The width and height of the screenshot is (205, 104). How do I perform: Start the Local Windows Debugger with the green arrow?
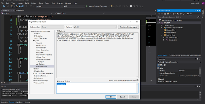click(x=87, y=6)
